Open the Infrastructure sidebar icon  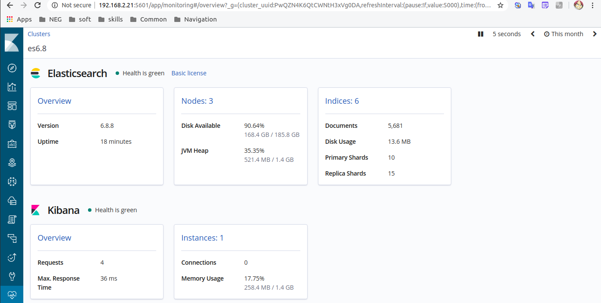12,201
